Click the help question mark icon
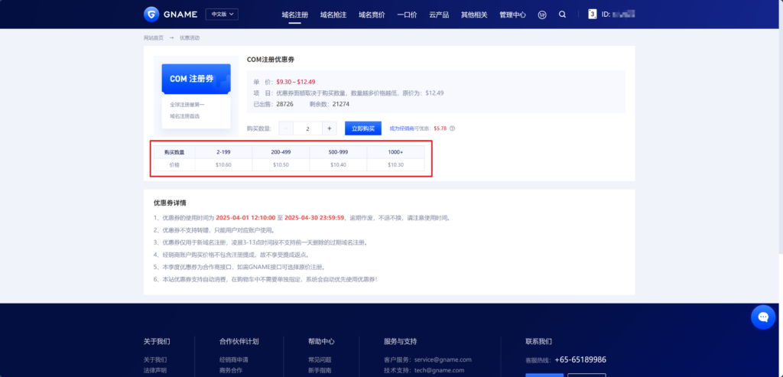 [453, 128]
